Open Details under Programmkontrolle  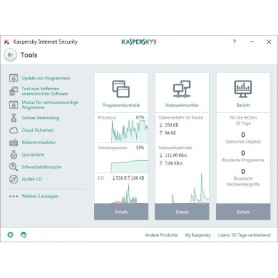(x=121, y=212)
